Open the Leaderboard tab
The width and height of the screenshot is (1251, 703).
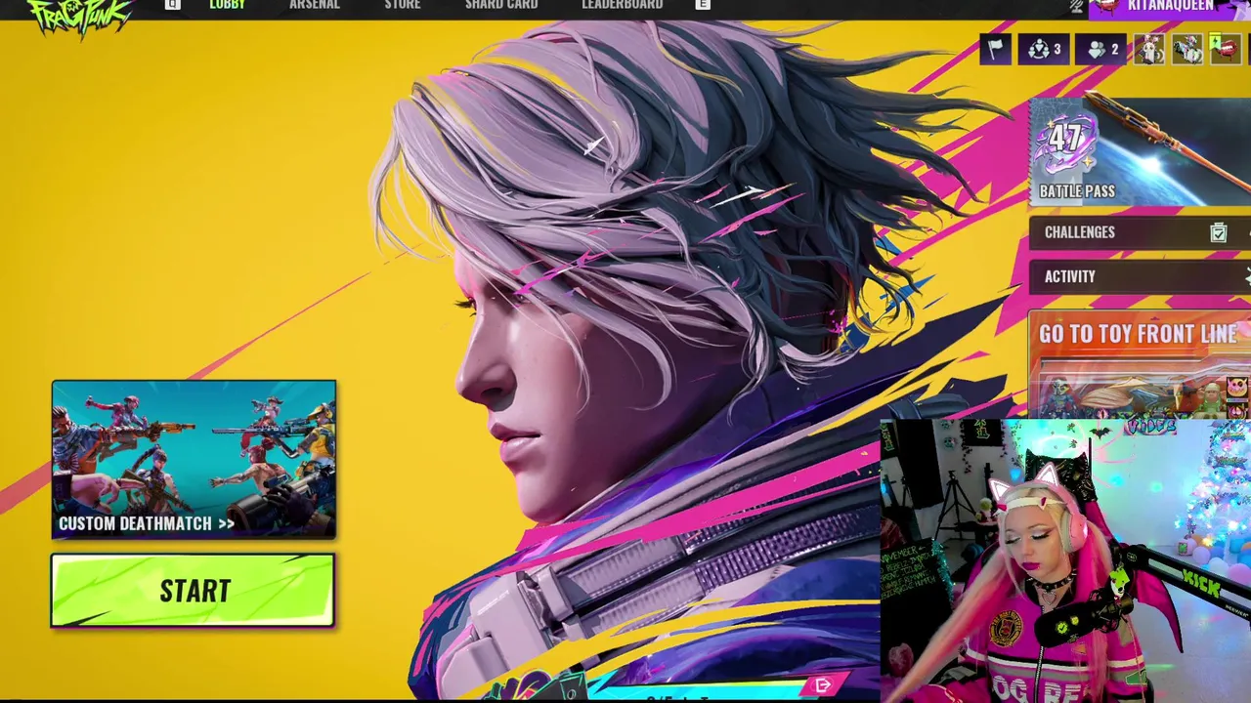click(622, 5)
